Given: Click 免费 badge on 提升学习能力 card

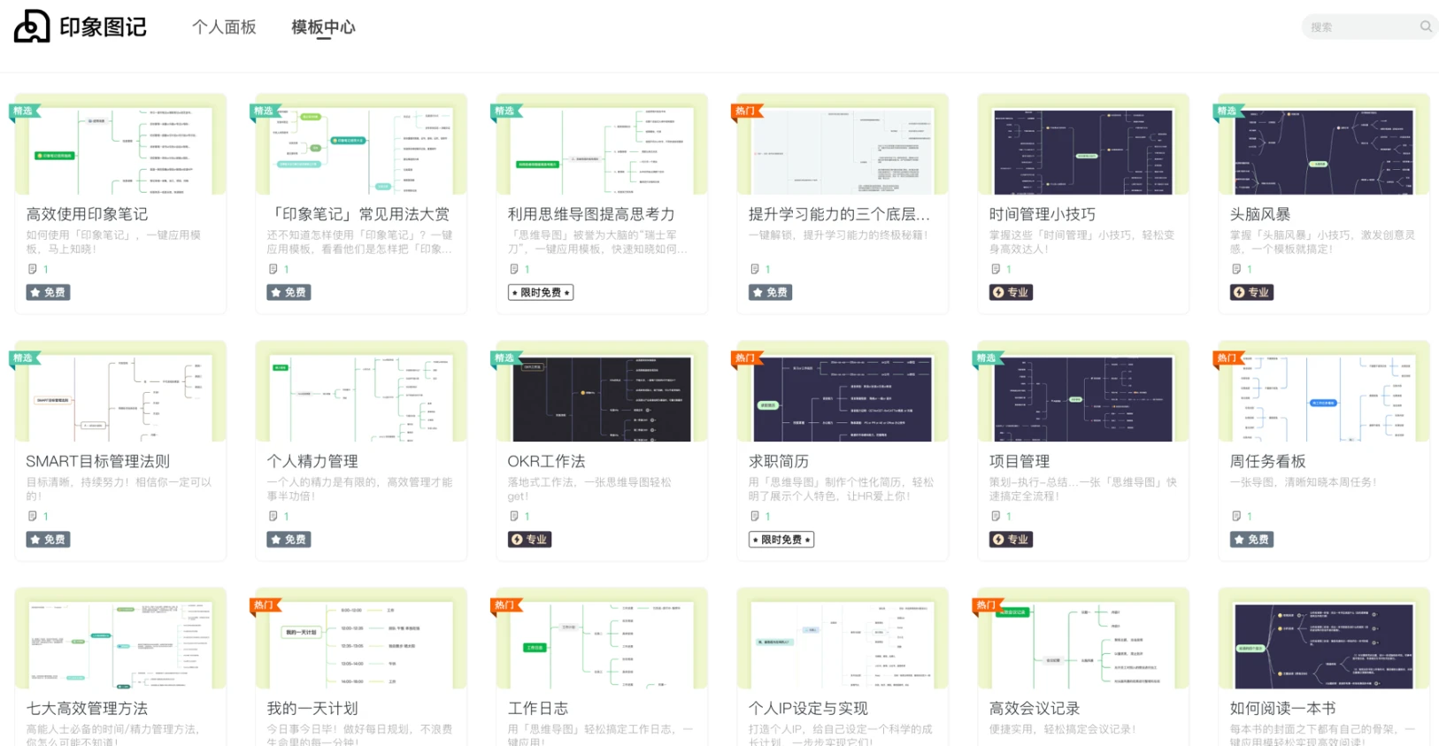Looking at the screenshot, I should point(771,292).
